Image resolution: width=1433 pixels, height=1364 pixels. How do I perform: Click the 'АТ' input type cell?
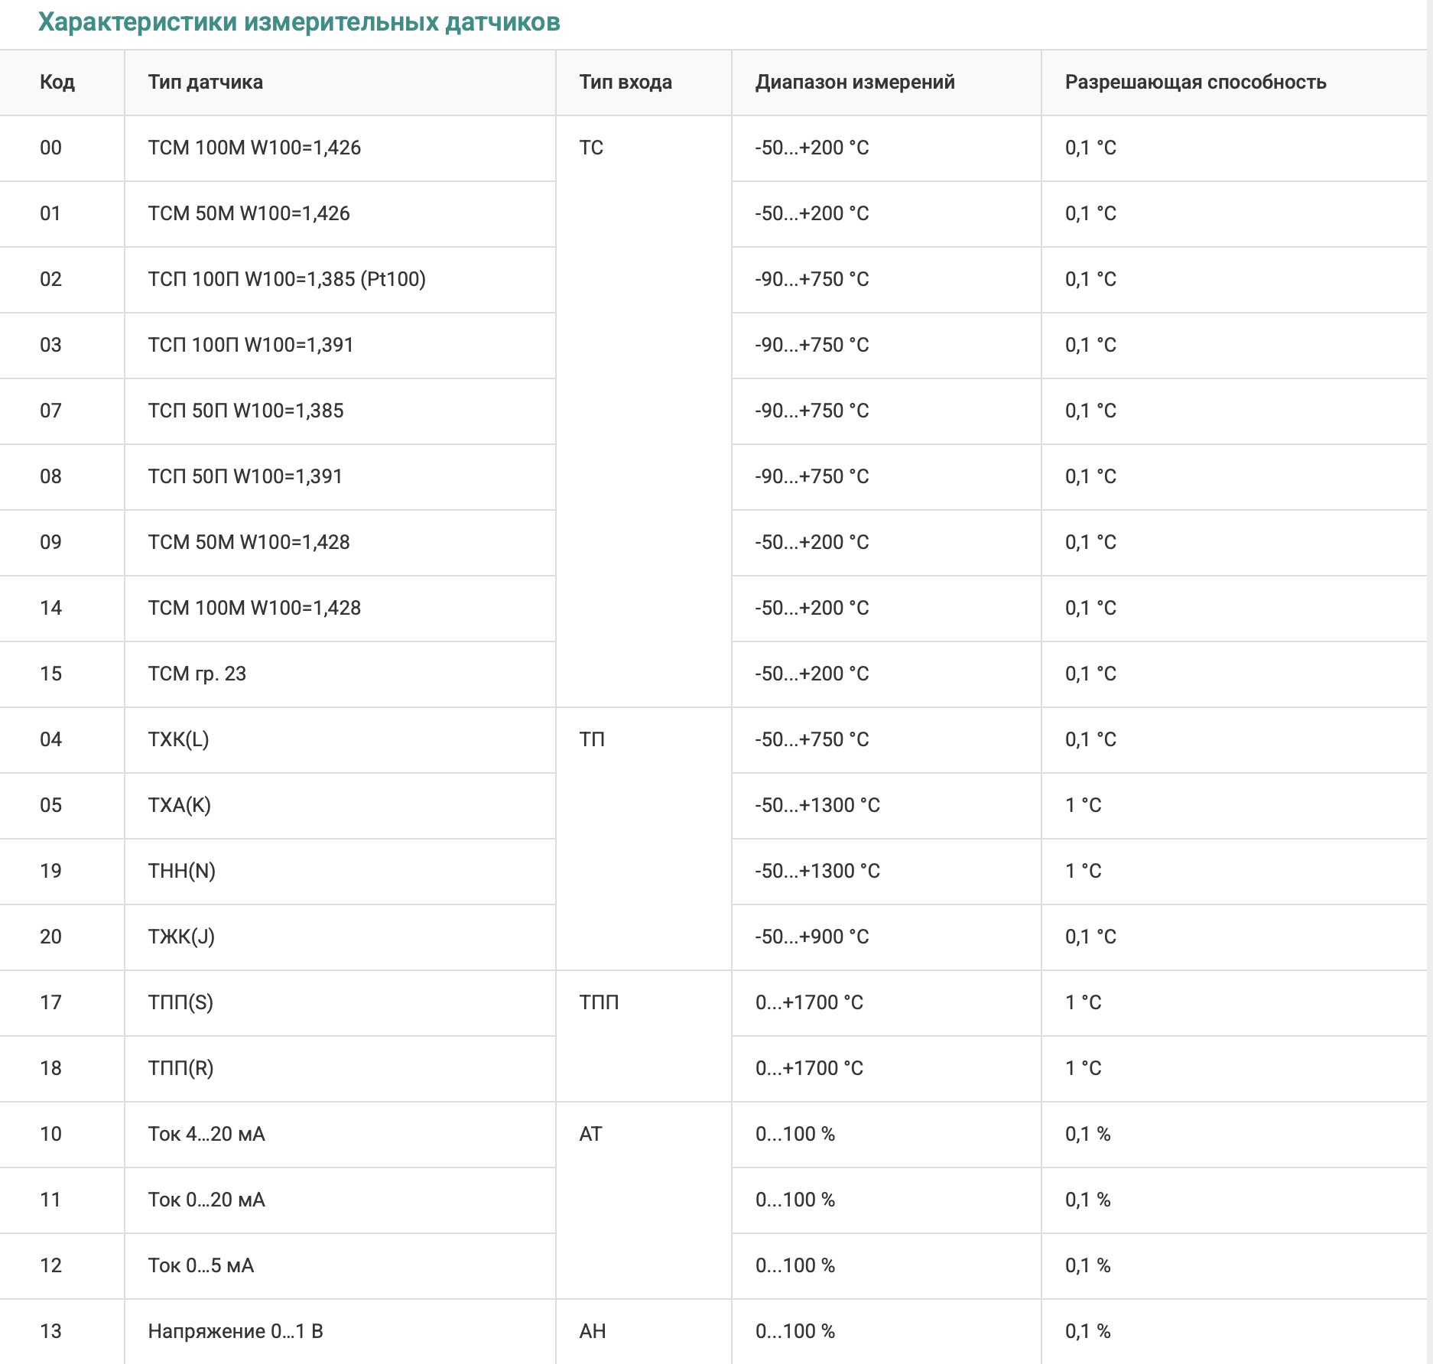click(x=591, y=1134)
